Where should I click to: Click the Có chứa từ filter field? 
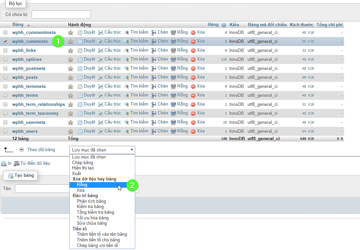pos(61,15)
